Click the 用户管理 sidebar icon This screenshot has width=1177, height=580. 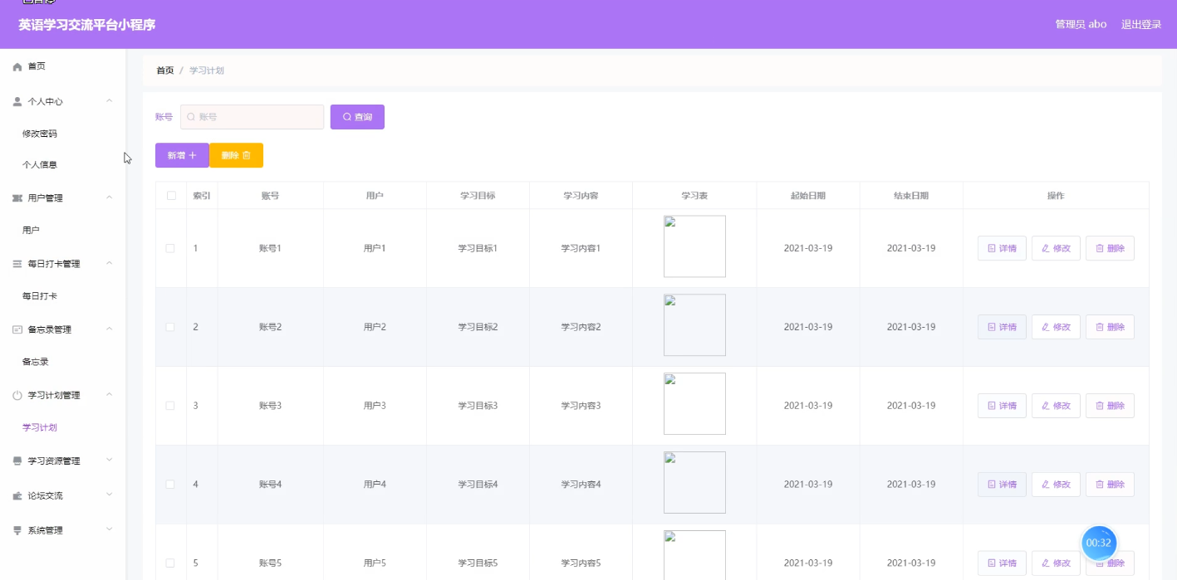(17, 198)
